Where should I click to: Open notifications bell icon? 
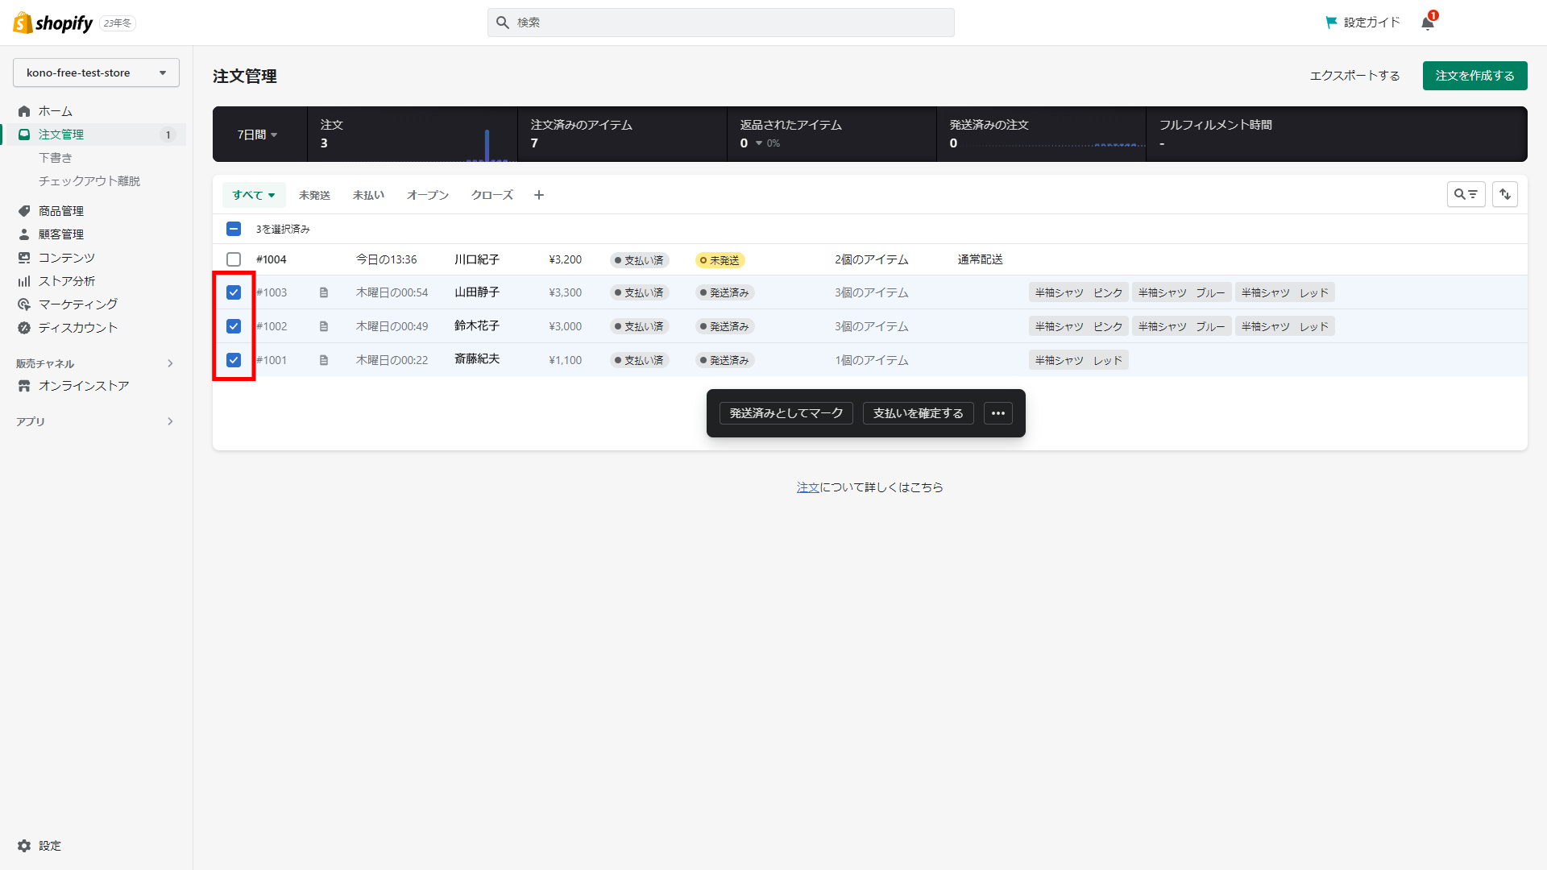tap(1427, 23)
